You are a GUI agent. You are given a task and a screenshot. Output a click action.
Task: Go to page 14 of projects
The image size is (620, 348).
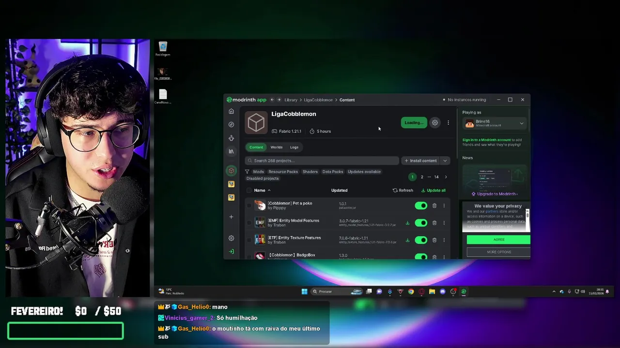click(x=436, y=177)
